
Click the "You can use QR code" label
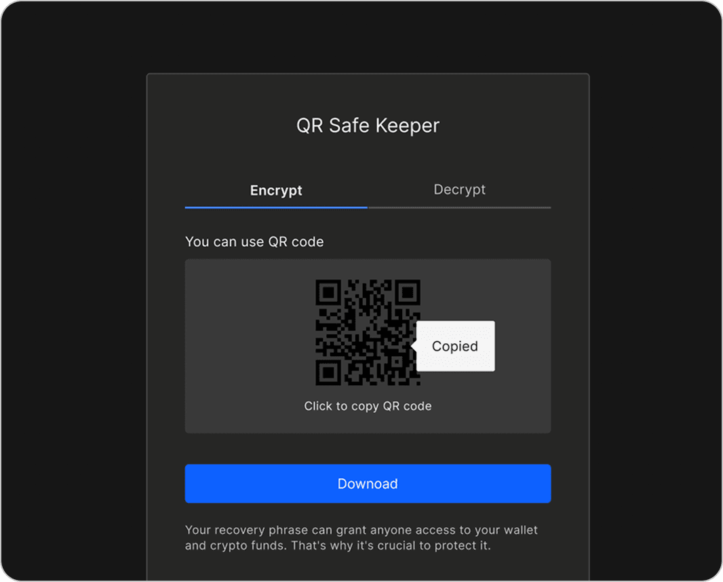click(x=254, y=241)
